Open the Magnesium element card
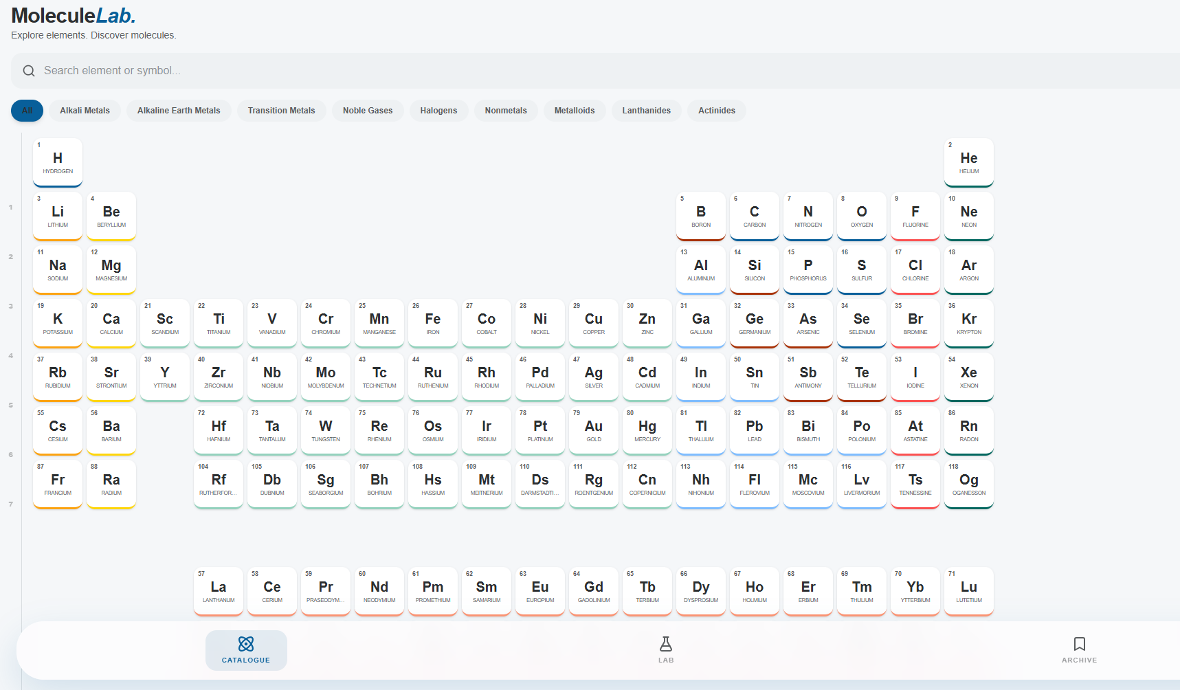The height and width of the screenshot is (690, 1180). [x=111, y=269]
